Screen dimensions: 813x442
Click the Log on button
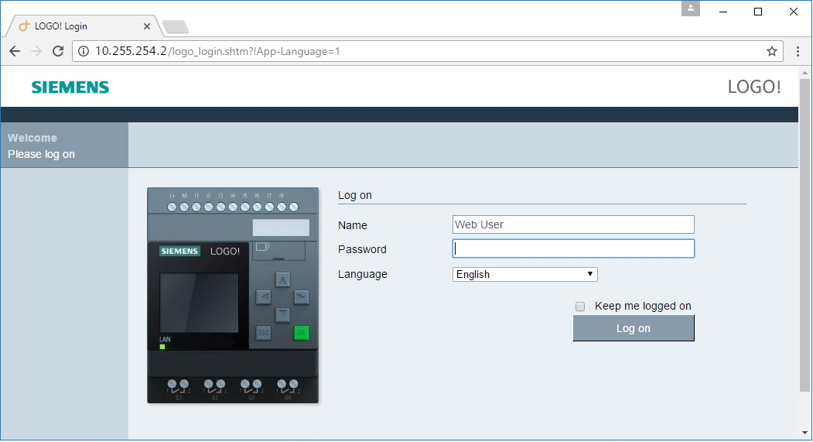tap(633, 328)
